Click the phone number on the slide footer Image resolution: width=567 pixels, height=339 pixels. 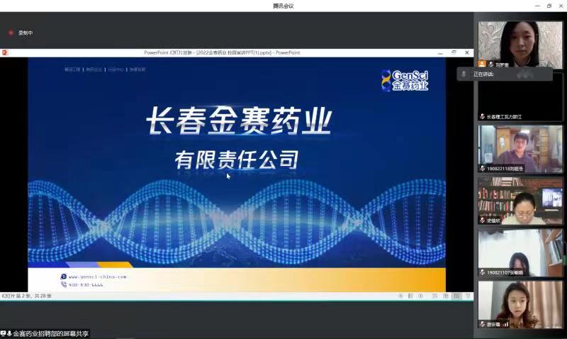click(86, 284)
